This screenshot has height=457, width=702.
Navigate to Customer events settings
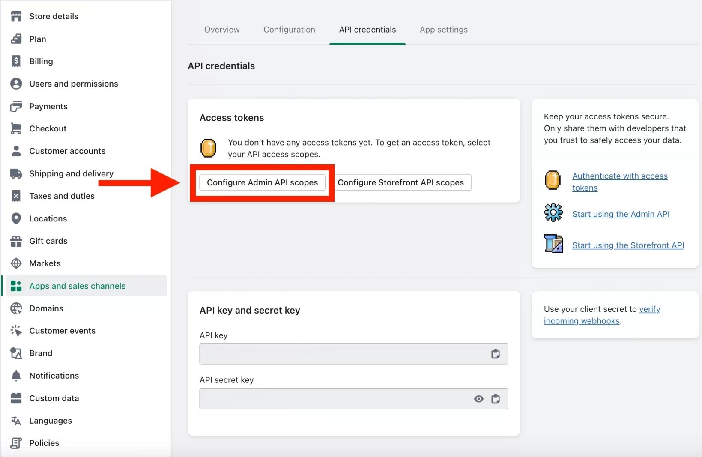click(x=63, y=331)
